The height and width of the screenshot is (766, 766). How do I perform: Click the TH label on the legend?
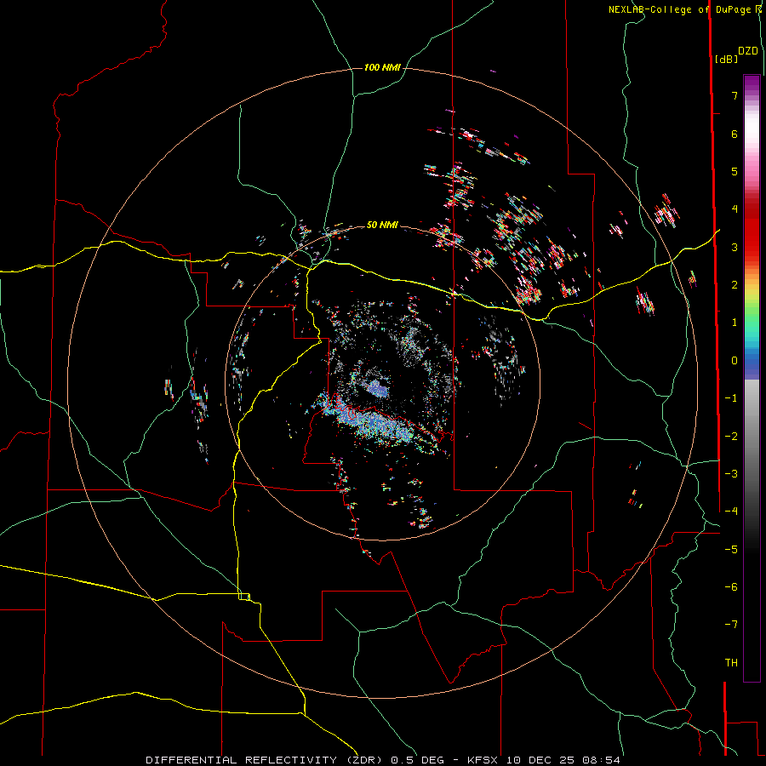click(x=731, y=663)
